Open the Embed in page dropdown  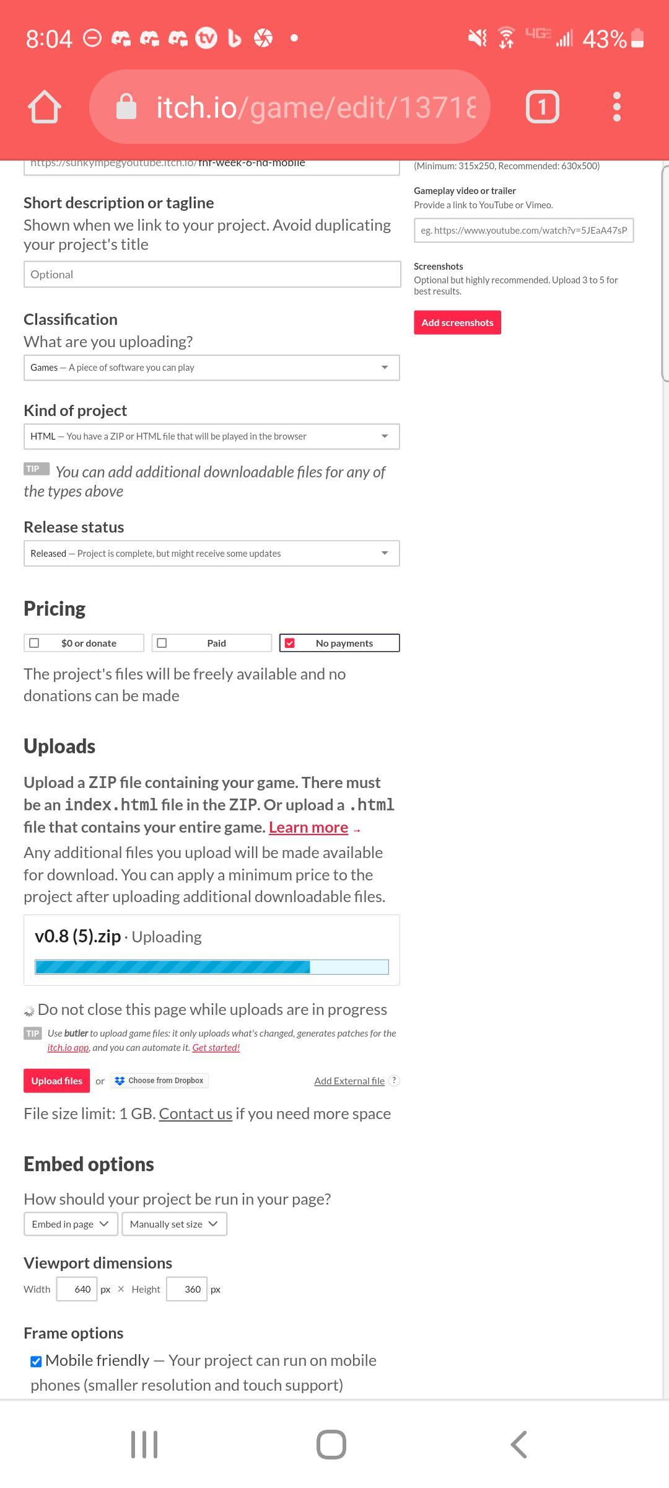coord(70,1224)
